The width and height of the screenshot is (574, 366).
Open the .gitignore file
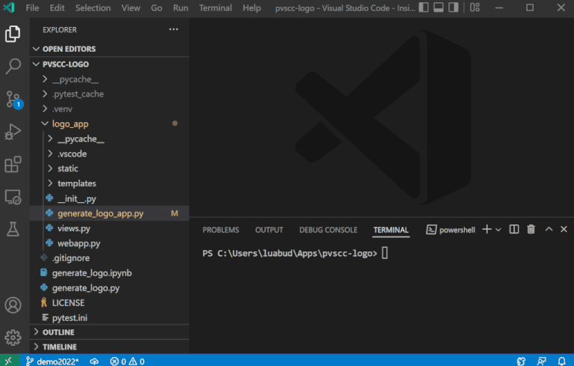[x=109, y=258]
